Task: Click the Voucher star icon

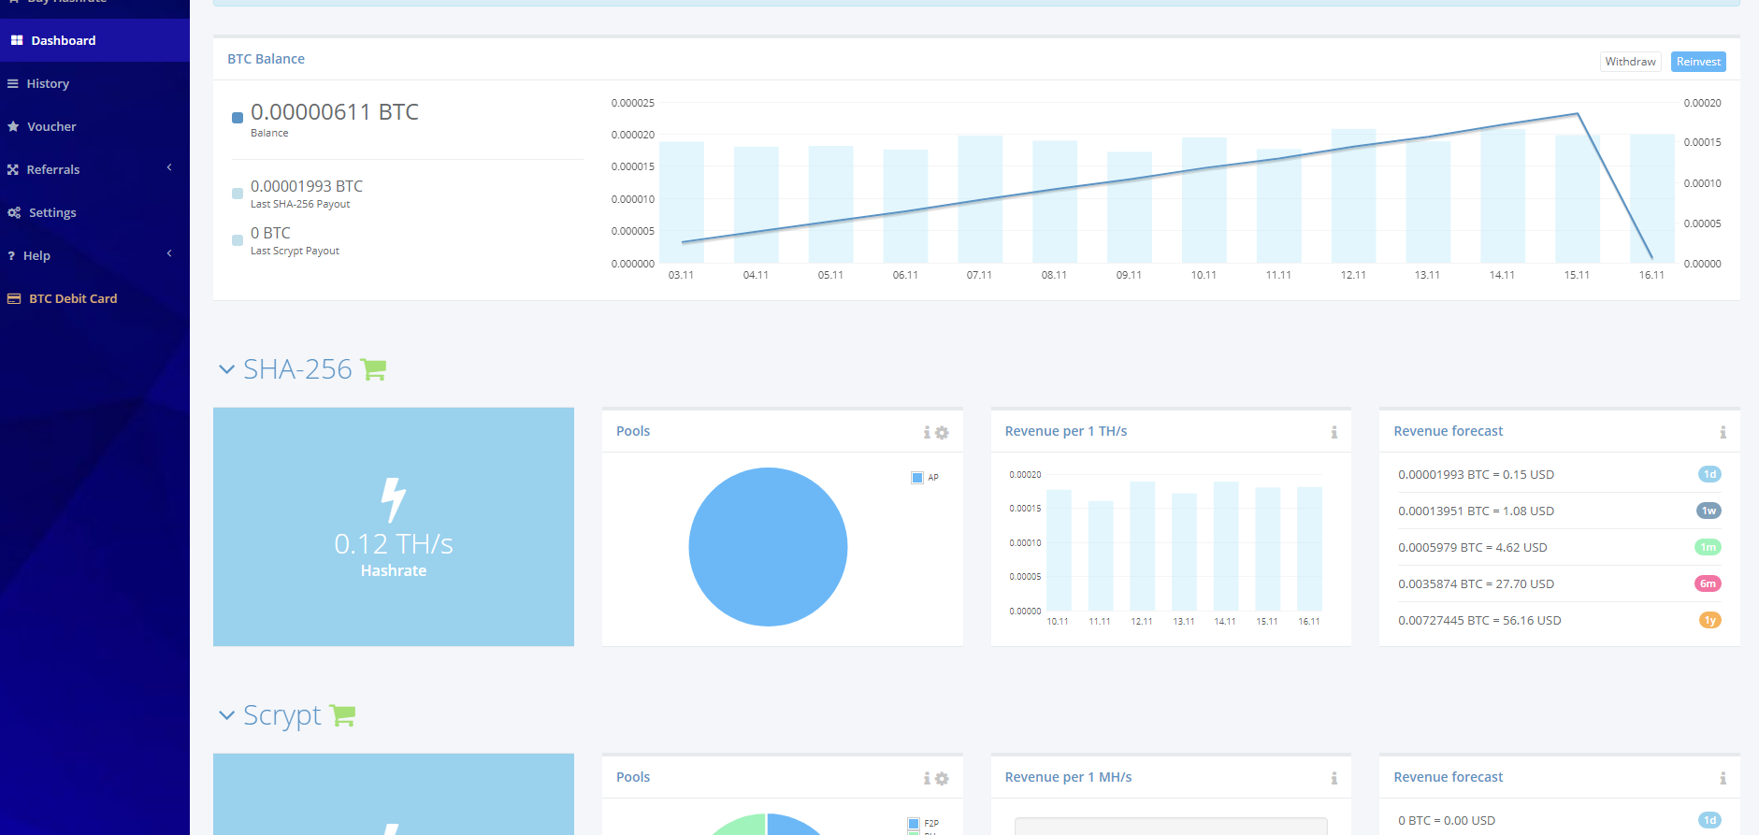Action: [13, 126]
